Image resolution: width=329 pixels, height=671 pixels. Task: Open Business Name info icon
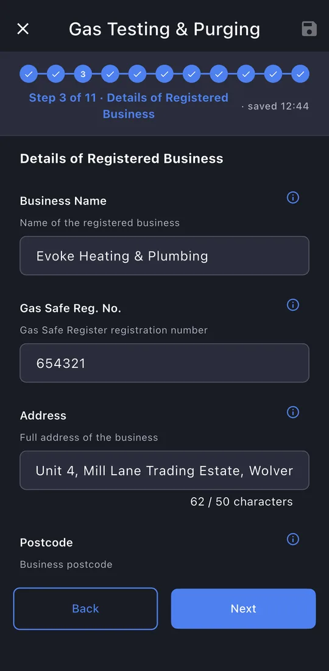(x=292, y=197)
